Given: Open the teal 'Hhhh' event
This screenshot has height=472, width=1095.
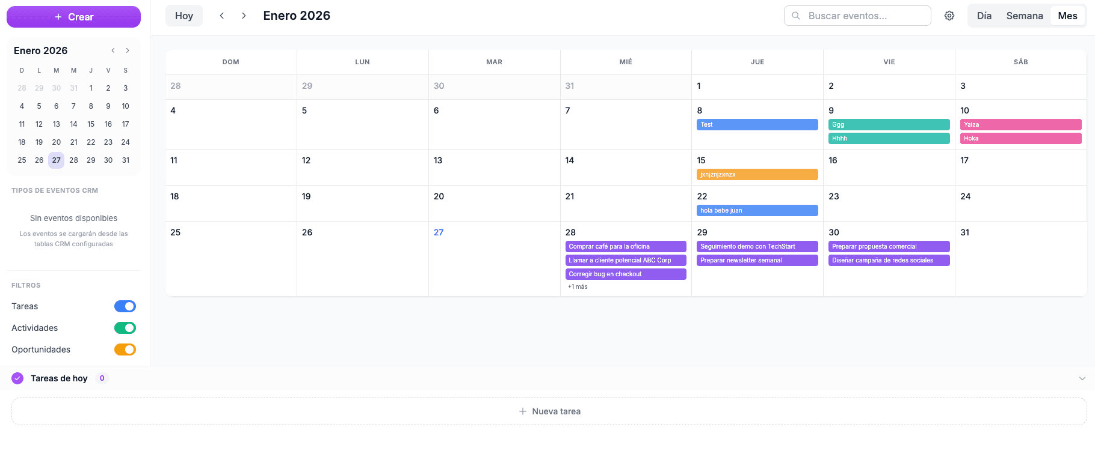Looking at the screenshot, I should [x=889, y=139].
